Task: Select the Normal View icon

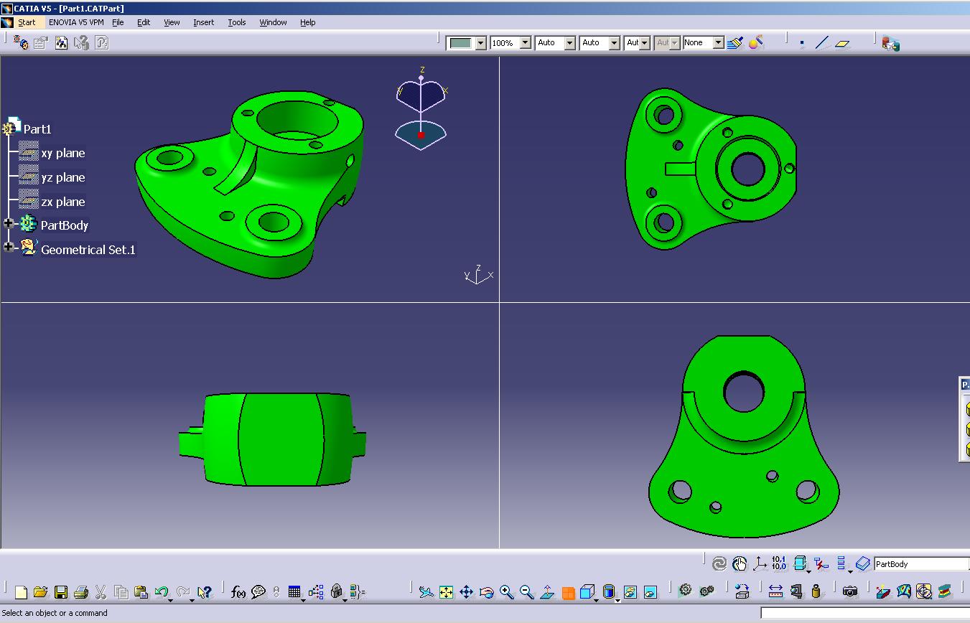Action: tap(547, 592)
